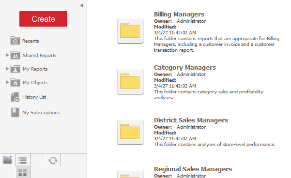Viewport: 291px width, 178px height.
Task: Click the Billing Managers folder thumbnail
Action: (130, 31)
